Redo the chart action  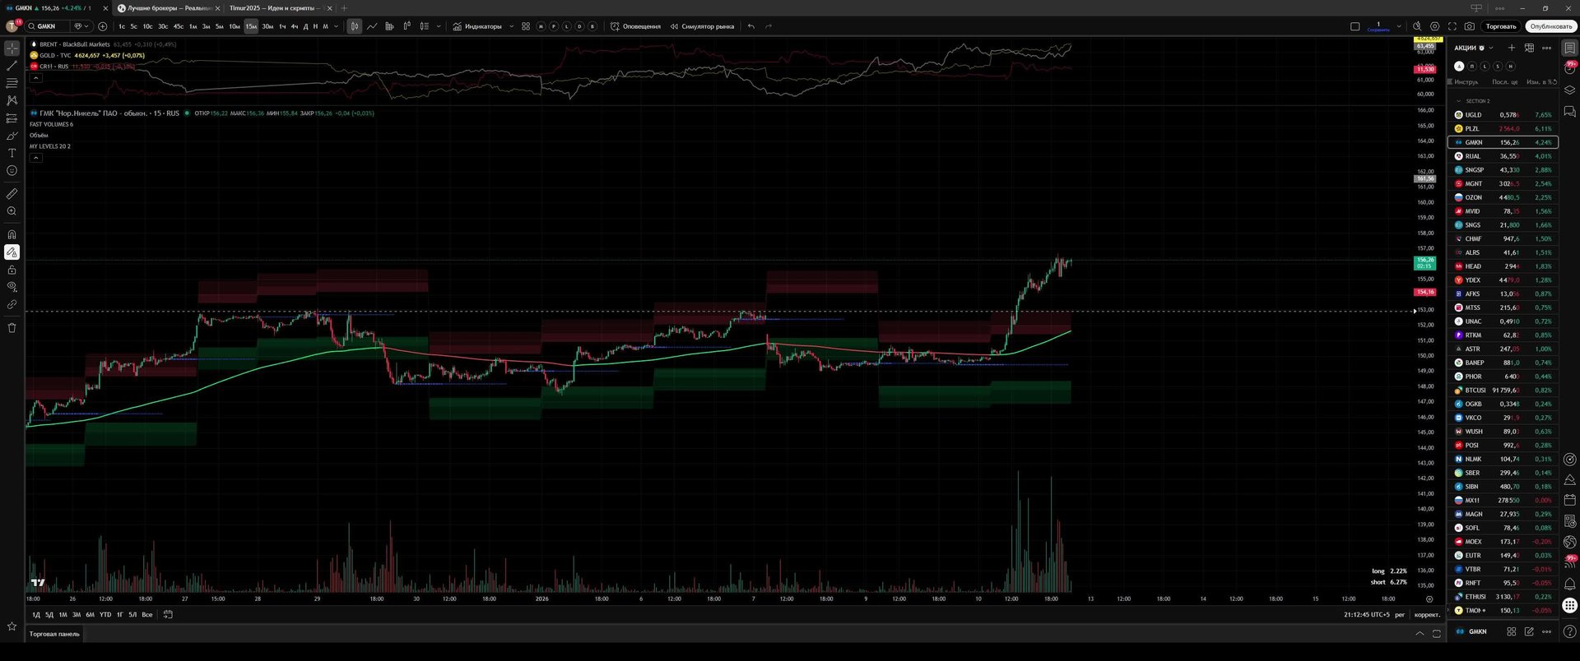click(769, 26)
